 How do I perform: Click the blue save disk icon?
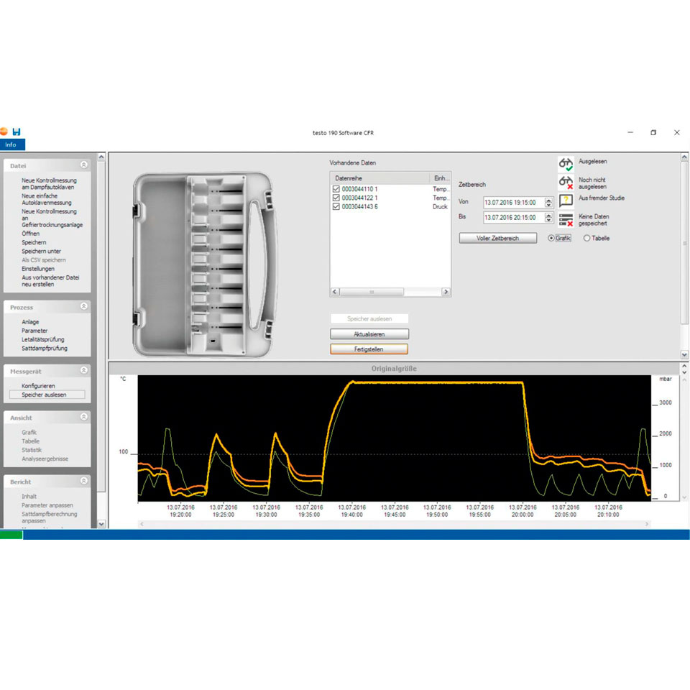(x=16, y=132)
